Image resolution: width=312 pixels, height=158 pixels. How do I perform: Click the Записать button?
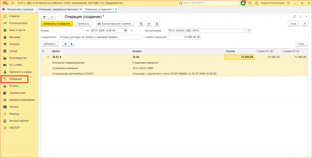tap(83, 24)
